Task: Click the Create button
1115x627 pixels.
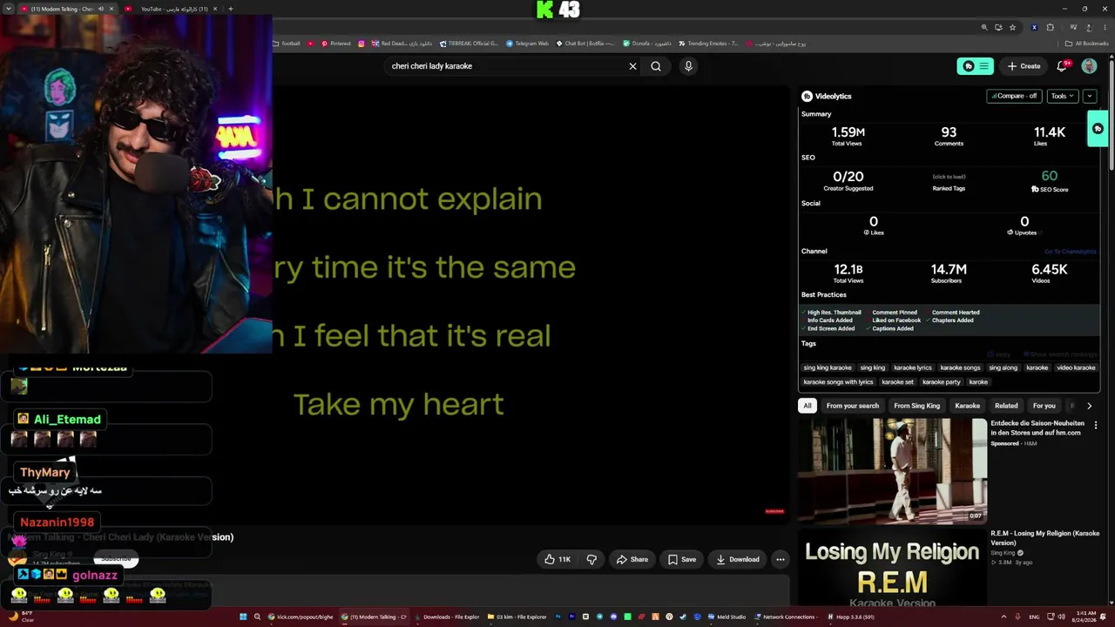Action: click(1024, 66)
